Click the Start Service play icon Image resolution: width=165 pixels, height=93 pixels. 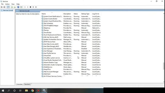click(x=25, y=7)
